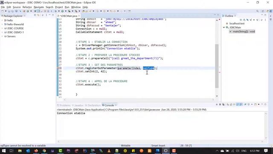Click the External Tools run icon
273x154 pixels.
76,11
